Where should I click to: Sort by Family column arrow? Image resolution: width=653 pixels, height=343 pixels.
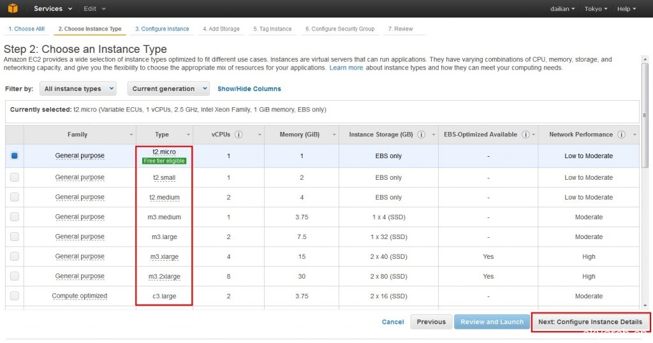[131, 135]
